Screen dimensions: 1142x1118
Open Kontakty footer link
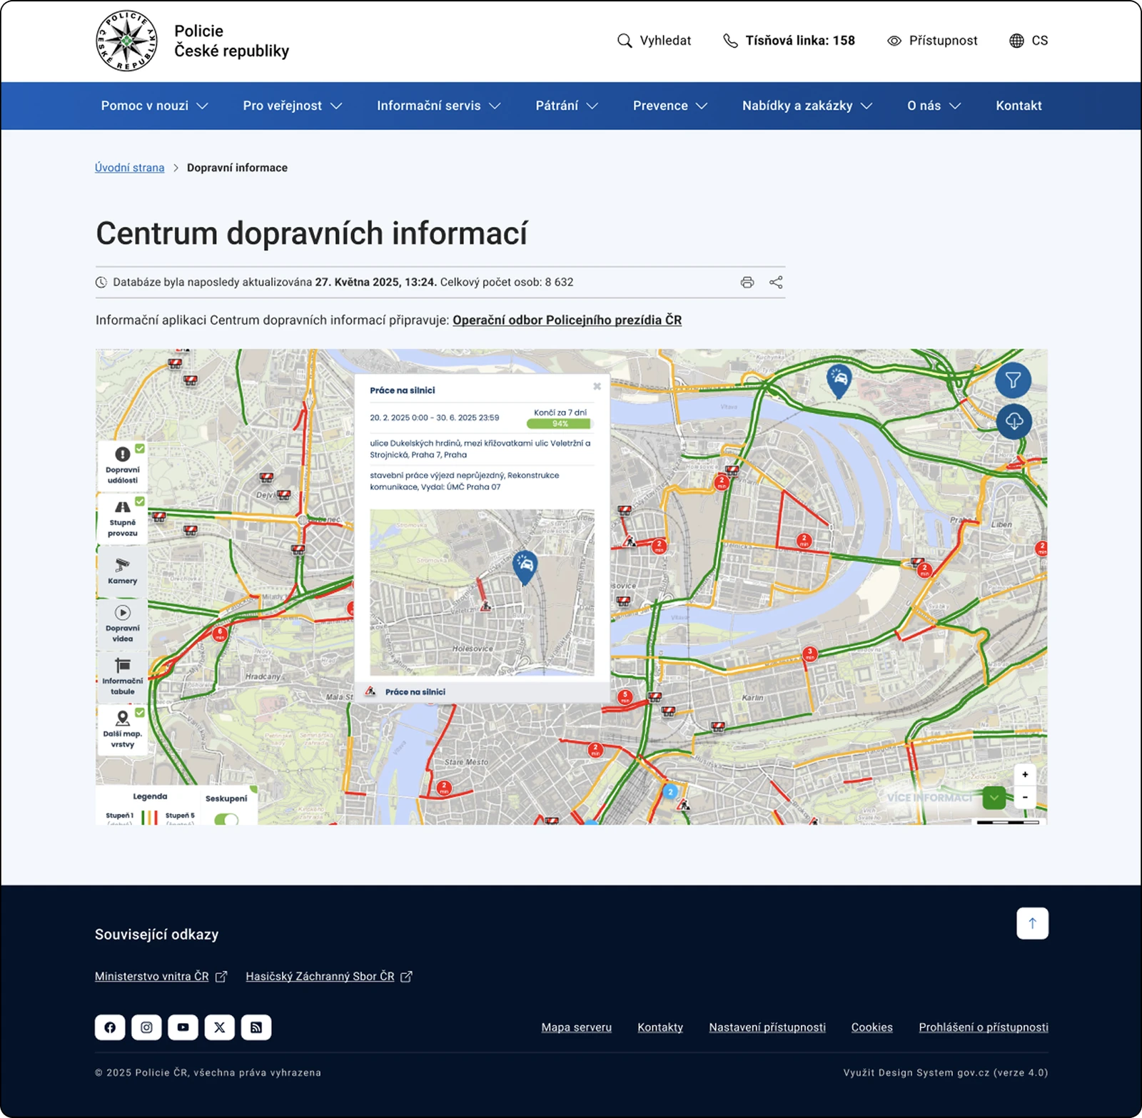tap(660, 1027)
